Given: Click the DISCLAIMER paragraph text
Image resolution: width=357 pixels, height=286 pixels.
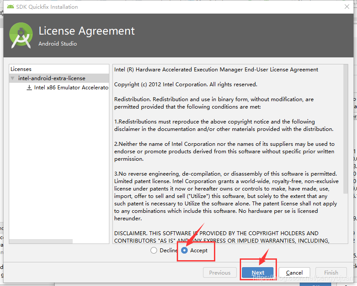Looking at the screenshot, I should click(x=222, y=237).
